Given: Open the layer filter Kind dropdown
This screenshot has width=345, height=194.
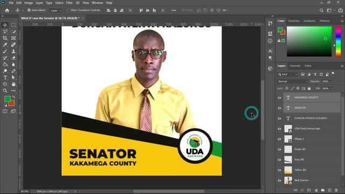Looking at the screenshot, I should pyautogui.click(x=287, y=74).
